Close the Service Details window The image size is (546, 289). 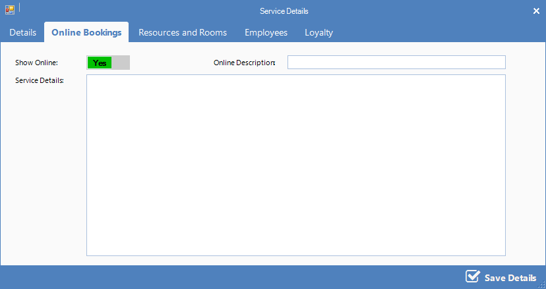536,11
